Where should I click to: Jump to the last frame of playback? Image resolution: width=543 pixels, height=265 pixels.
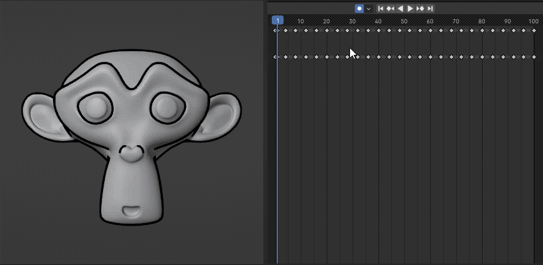[430, 9]
